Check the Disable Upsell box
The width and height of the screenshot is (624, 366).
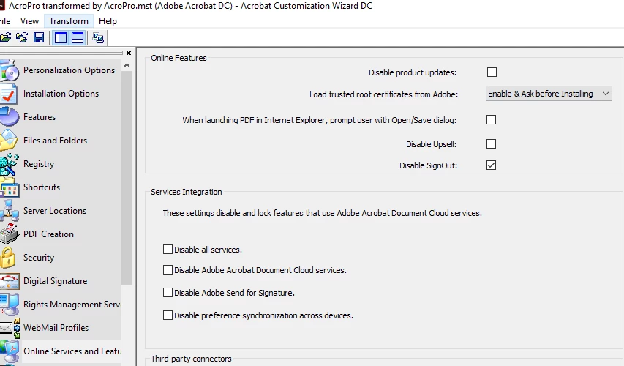(x=491, y=143)
